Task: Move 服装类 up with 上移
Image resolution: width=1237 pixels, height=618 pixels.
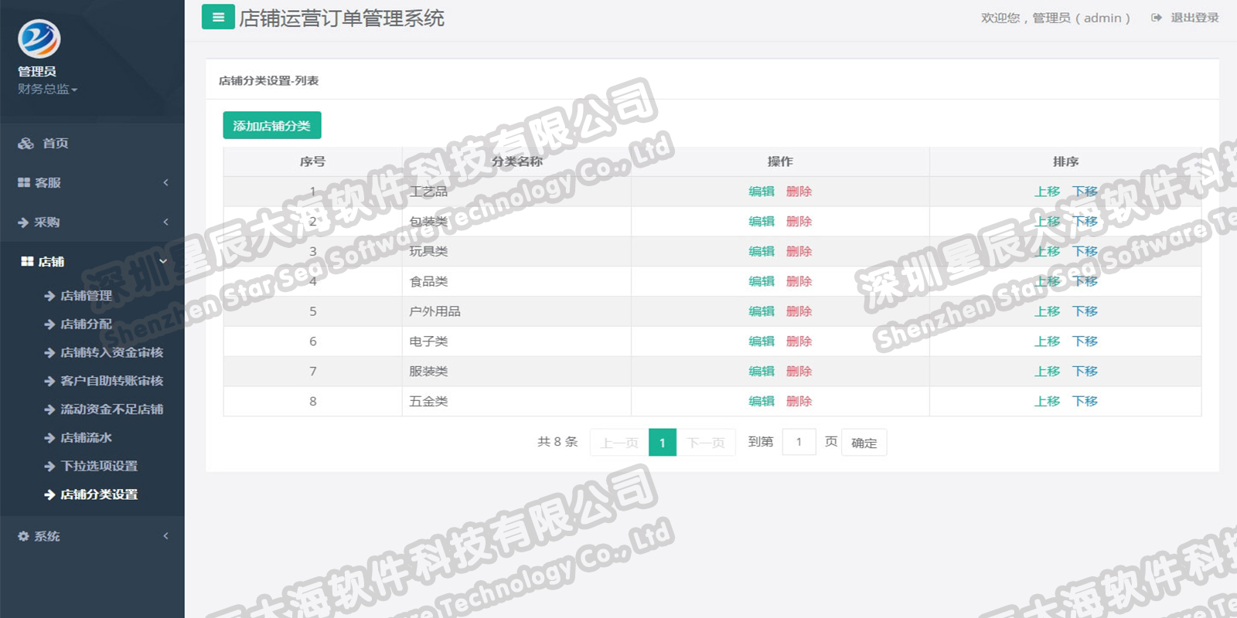Action: tap(1048, 372)
